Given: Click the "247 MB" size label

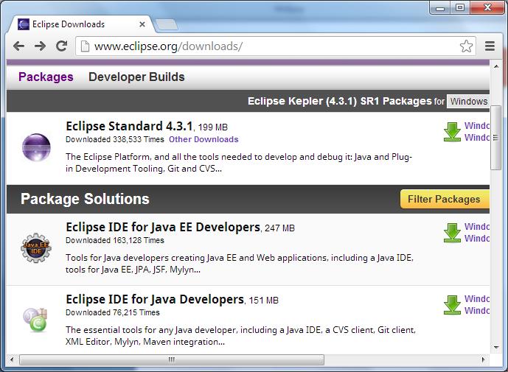Looking at the screenshot, I should pyautogui.click(x=279, y=228).
